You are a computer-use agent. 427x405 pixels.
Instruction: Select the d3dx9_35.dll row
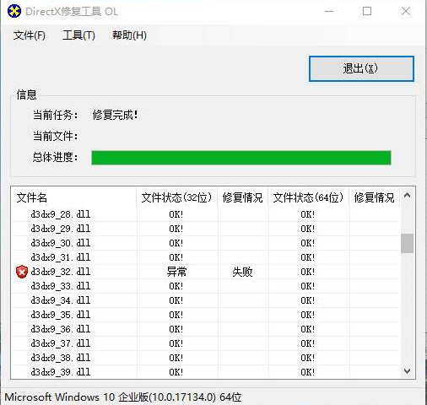coord(206,315)
